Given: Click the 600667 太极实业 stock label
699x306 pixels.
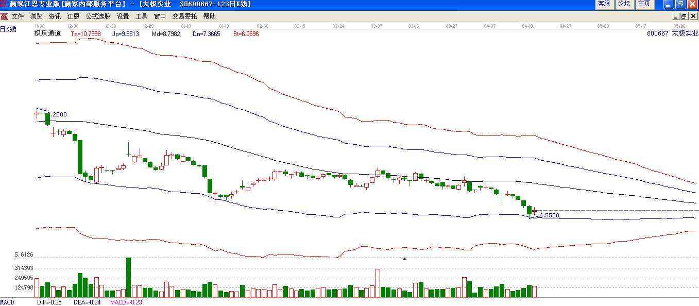Looking at the screenshot, I should click(673, 33).
